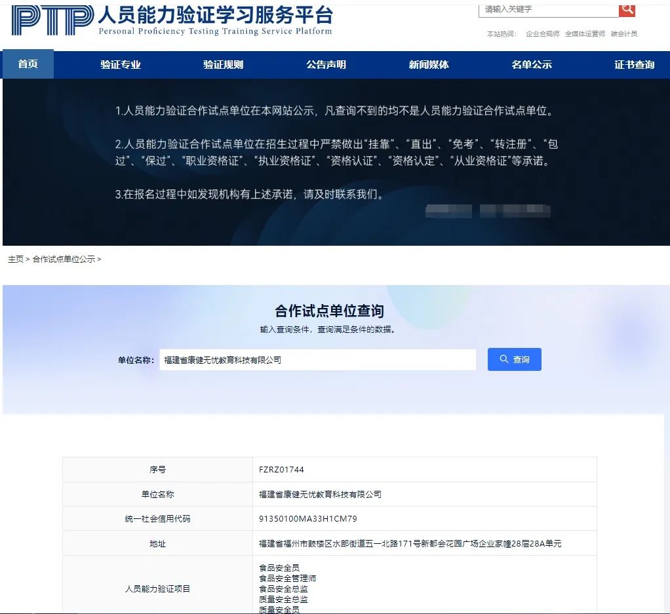670x614 pixels.
Task: Open the 验证专业 menu
Action: click(121, 64)
